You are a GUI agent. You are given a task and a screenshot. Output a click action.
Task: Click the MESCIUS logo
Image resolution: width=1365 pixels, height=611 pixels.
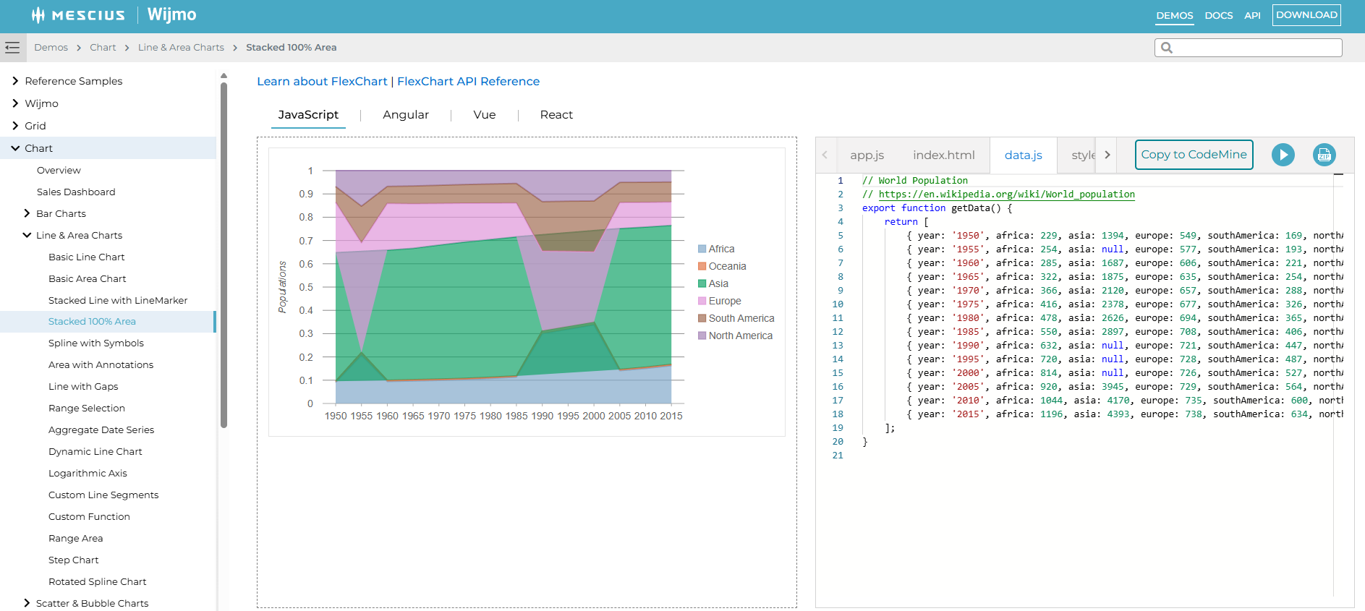[78, 15]
